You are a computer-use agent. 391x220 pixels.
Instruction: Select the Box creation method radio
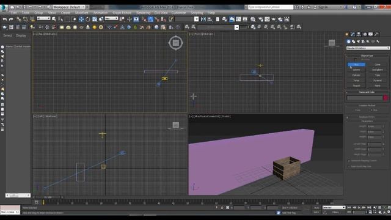pyautogui.click(x=371, y=110)
